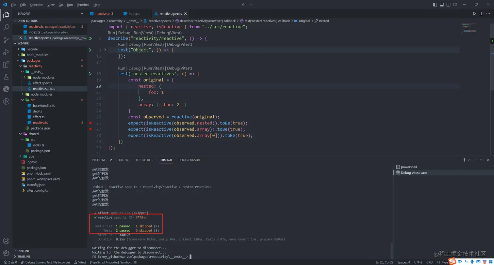
Task: Open terminal panel More Actions ellipsis
Action: point(475,160)
